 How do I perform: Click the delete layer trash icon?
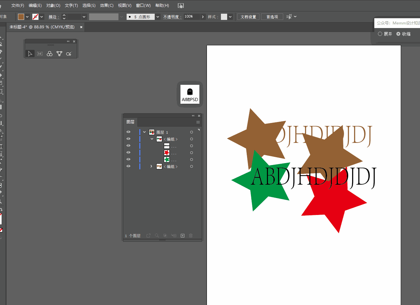point(191,236)
